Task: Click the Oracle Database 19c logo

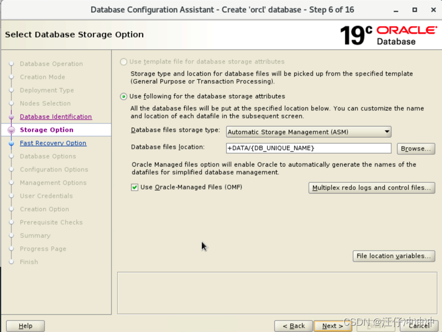Action: click(390, 34)
